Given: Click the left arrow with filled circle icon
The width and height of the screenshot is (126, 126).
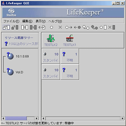Looking at the screenshot, I should click(77, 27).
